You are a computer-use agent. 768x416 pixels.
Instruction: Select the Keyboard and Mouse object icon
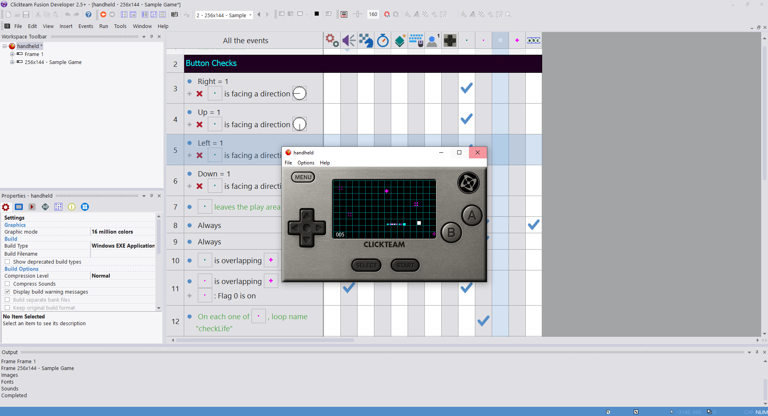416,40
